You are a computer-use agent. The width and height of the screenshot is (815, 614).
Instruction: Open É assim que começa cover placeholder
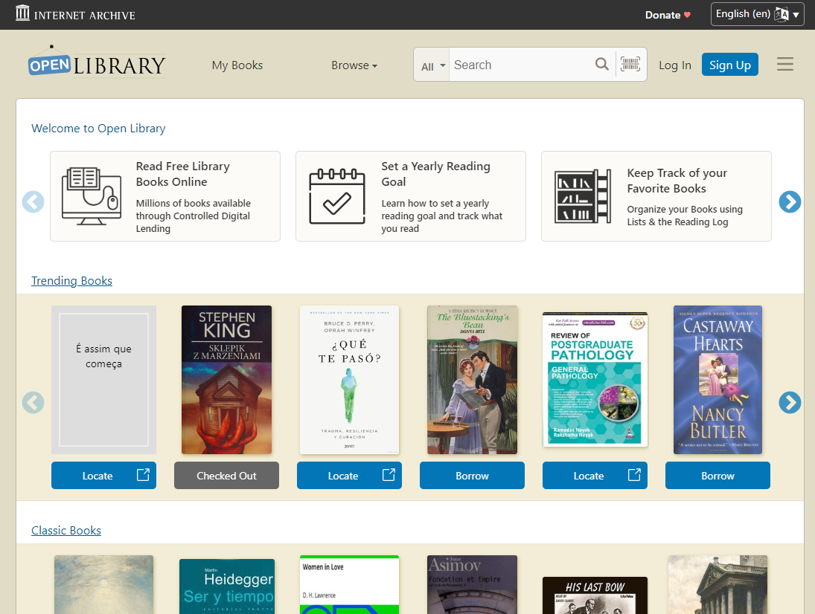[103, 380]
